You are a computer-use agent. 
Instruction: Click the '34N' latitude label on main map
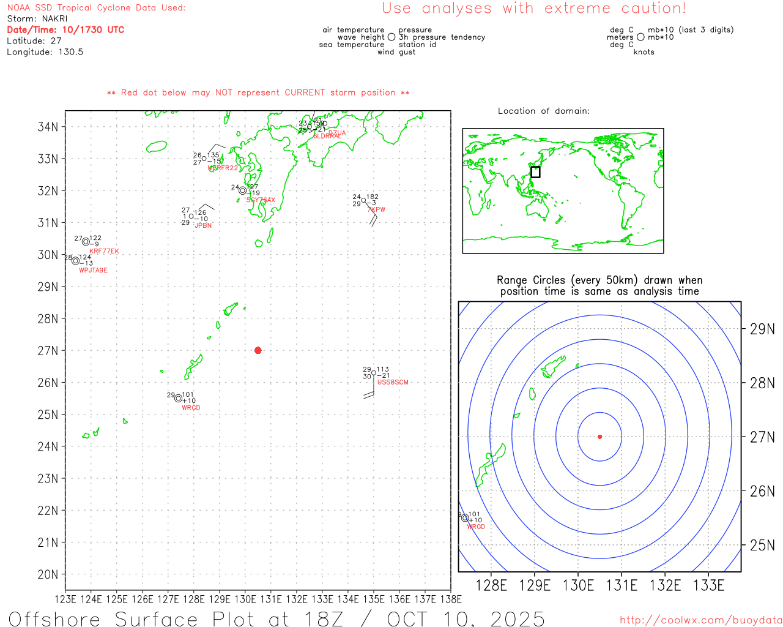[x=48, y=127]
